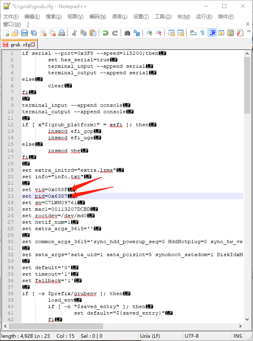253x341 pixels.
Task: Click the Close All documents icon
Action: (x=52, y=33)
